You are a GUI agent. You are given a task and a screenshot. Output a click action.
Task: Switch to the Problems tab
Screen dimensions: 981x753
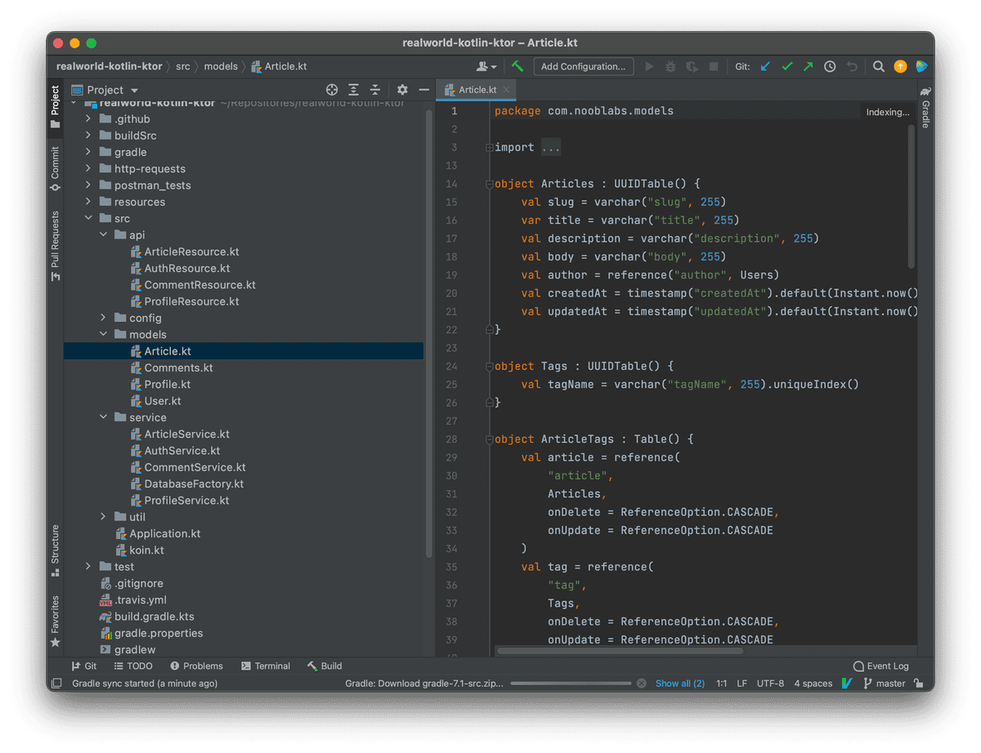click(195, 666)
